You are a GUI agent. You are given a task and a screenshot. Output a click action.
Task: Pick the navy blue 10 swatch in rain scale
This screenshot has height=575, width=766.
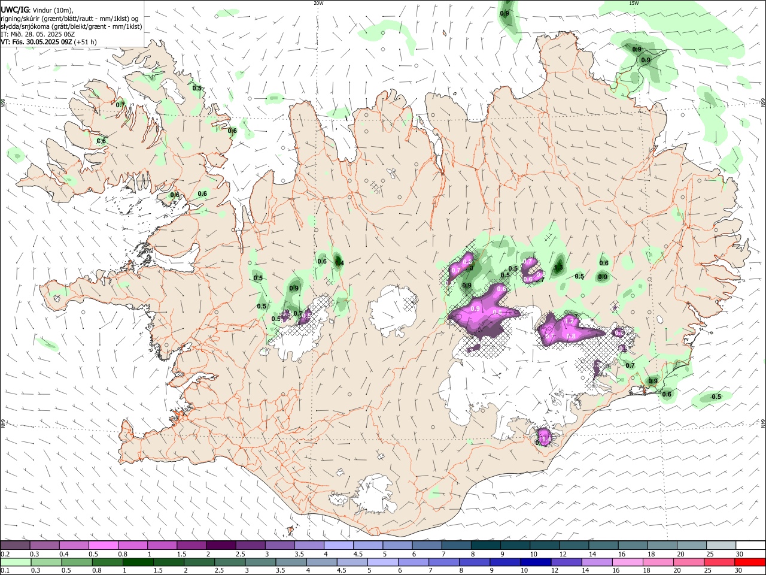(535, 562)
